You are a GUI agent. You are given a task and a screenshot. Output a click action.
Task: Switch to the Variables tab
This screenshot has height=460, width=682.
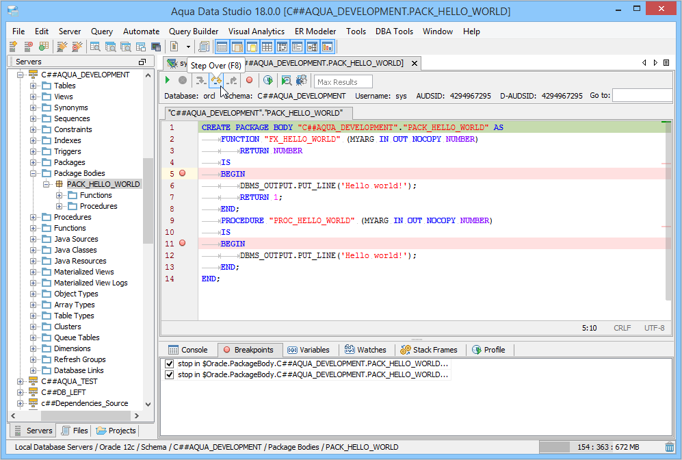click(x=309, y=350)
